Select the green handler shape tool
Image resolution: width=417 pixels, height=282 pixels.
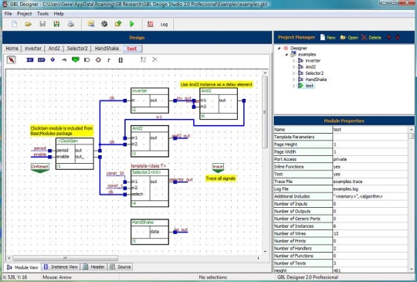tap(76, 59)
